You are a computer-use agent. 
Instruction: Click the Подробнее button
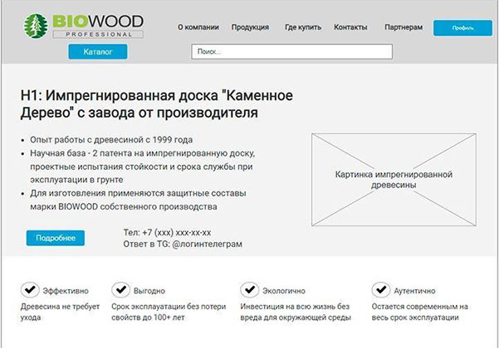[56, 238]
